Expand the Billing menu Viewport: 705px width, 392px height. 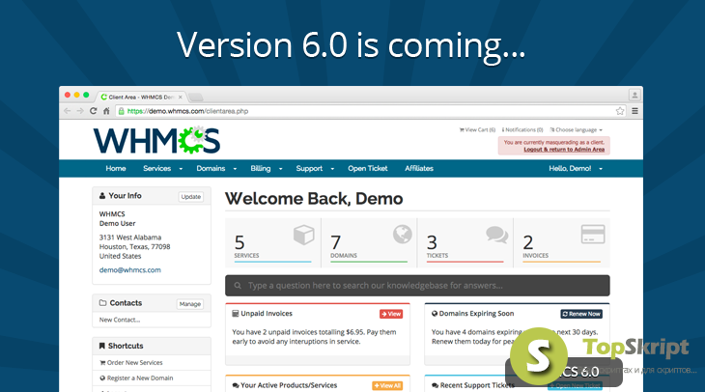267,169
